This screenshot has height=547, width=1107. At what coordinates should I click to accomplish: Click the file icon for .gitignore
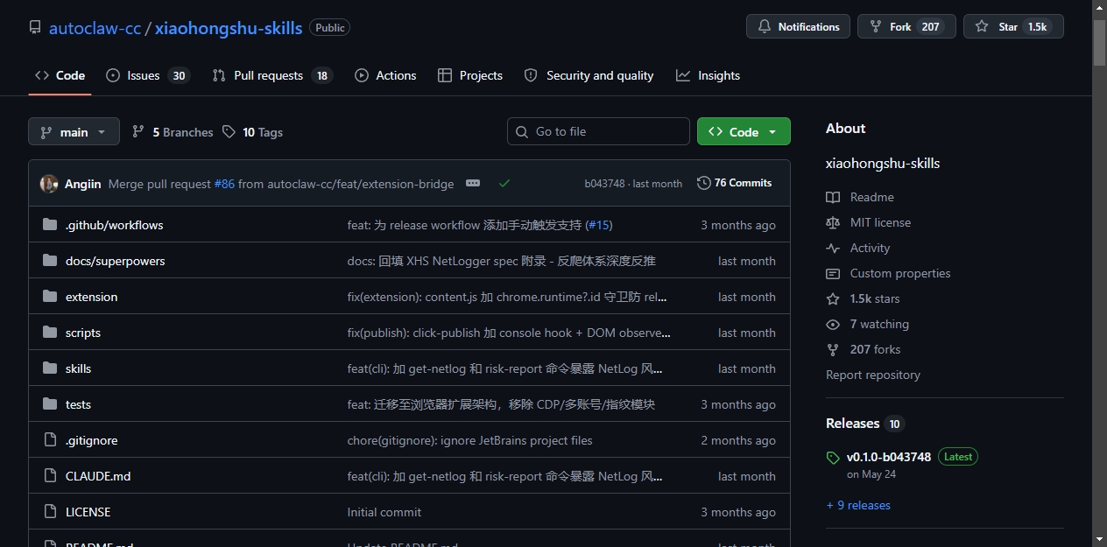pyautogui.click(x=50, y=440)
